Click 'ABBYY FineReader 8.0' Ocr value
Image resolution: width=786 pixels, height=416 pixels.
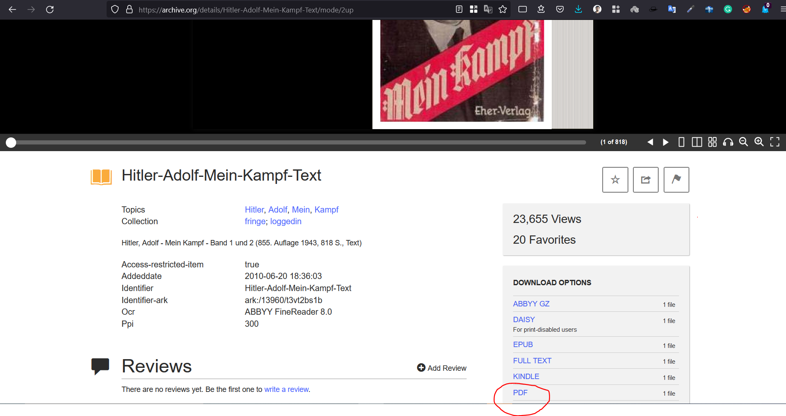point(288,312)
